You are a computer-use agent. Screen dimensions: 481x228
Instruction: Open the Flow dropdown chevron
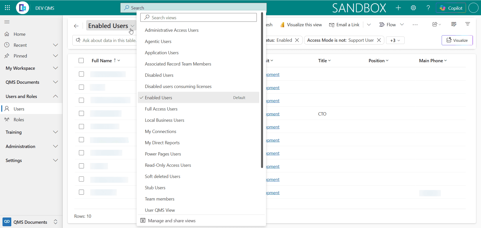click(402, 24)
